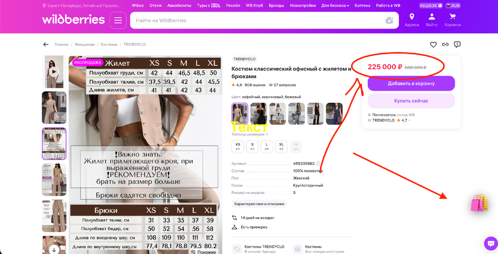Select size L 46
Image resolution: width=498 pixels, height=254 pixels.
click(x=267, y=146)
